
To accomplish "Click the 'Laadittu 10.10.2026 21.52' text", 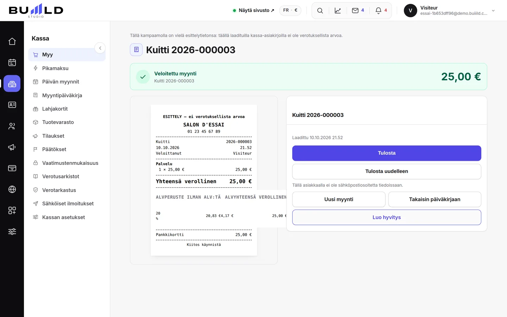I will tap(318, 138).
